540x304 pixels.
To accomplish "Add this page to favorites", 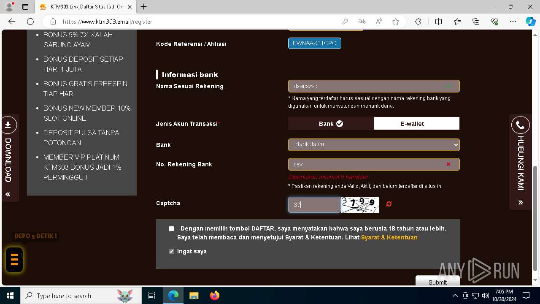I will 396,22.
